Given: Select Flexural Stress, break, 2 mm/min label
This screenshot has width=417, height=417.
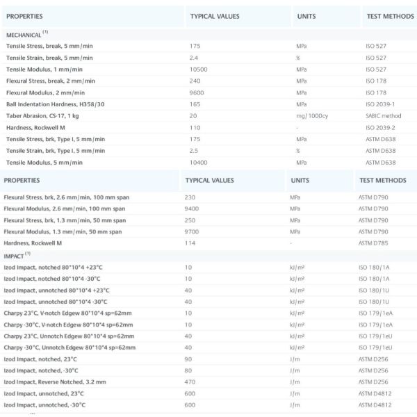Looking at the screenshot, I should pyautogui.click(x=49, y=81).
